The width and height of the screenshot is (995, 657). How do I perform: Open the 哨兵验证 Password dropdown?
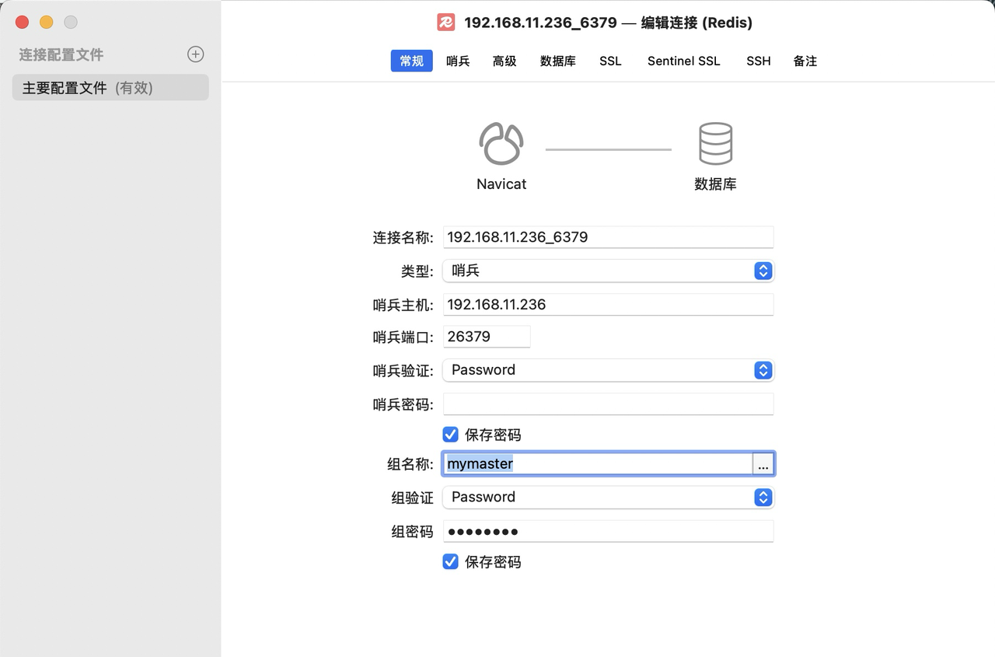point(762,370)
